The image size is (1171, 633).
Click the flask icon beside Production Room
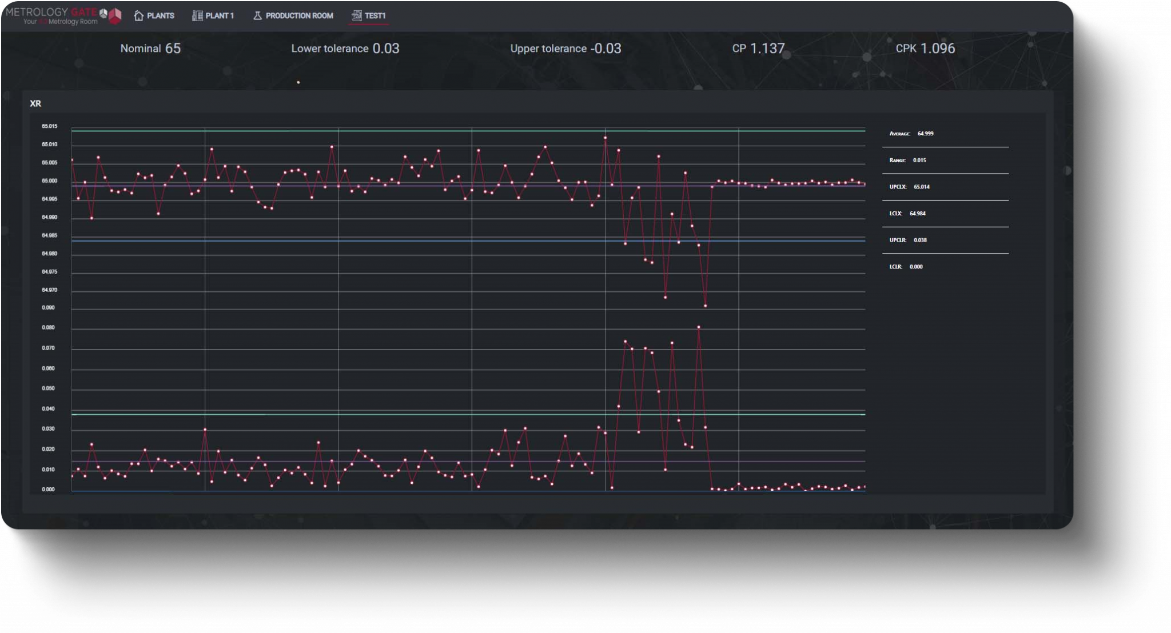click(x=257, y=15)
